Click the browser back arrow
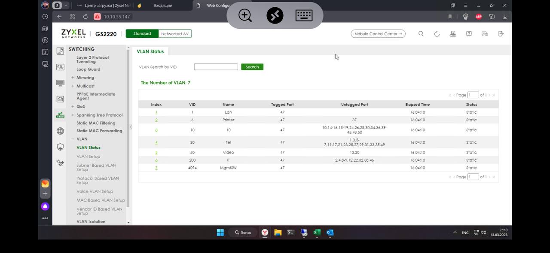This screenshot has height=253, width=550. click(x=59, y=17)
